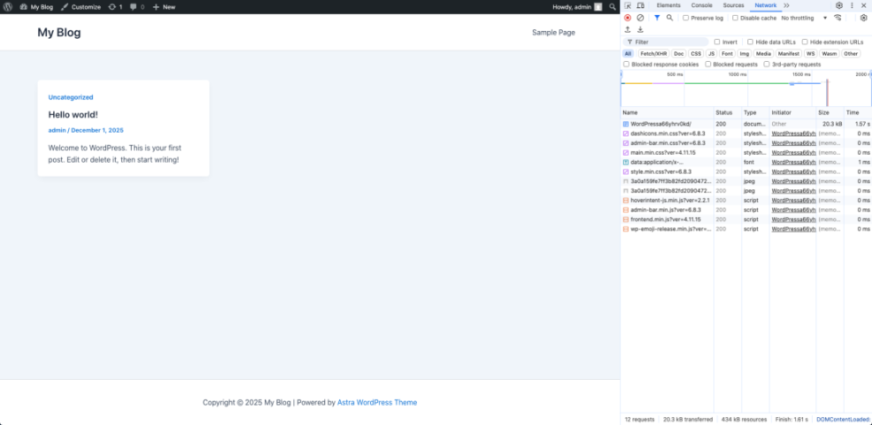The image size is (872, 425).
Task: Open network search with magnifier icon
Action: click(x=670, y=18)
